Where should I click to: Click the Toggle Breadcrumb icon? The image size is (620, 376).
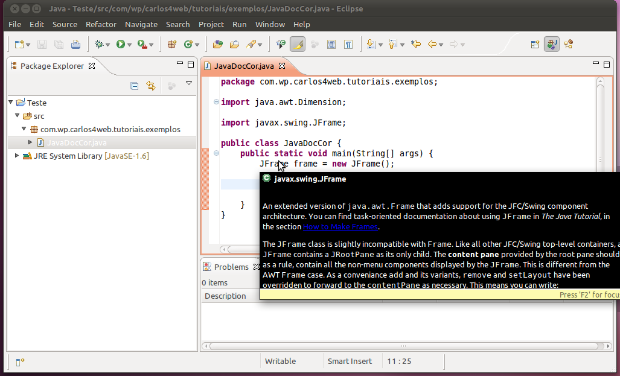pyautogui.click(x=281, y=44)
